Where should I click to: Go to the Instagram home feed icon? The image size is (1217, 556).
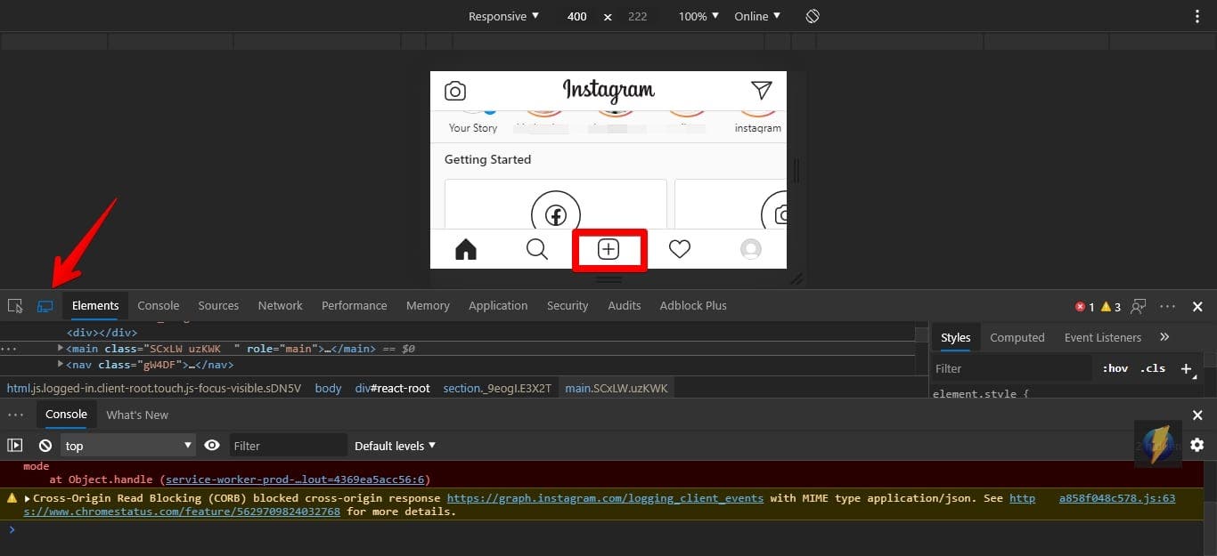pos(466,250)
